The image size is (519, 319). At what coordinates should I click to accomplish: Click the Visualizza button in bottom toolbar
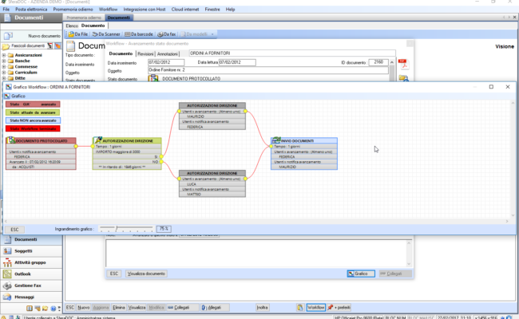point(137,307)
